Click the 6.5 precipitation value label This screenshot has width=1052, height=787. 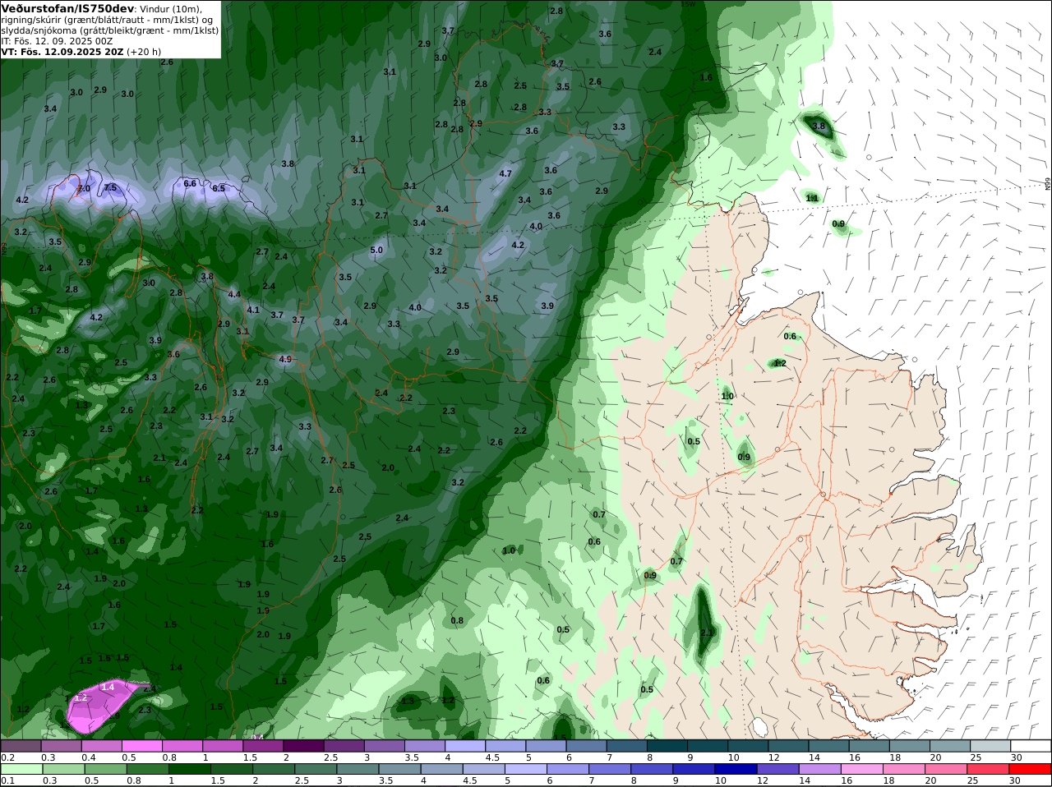coord(219,188)
